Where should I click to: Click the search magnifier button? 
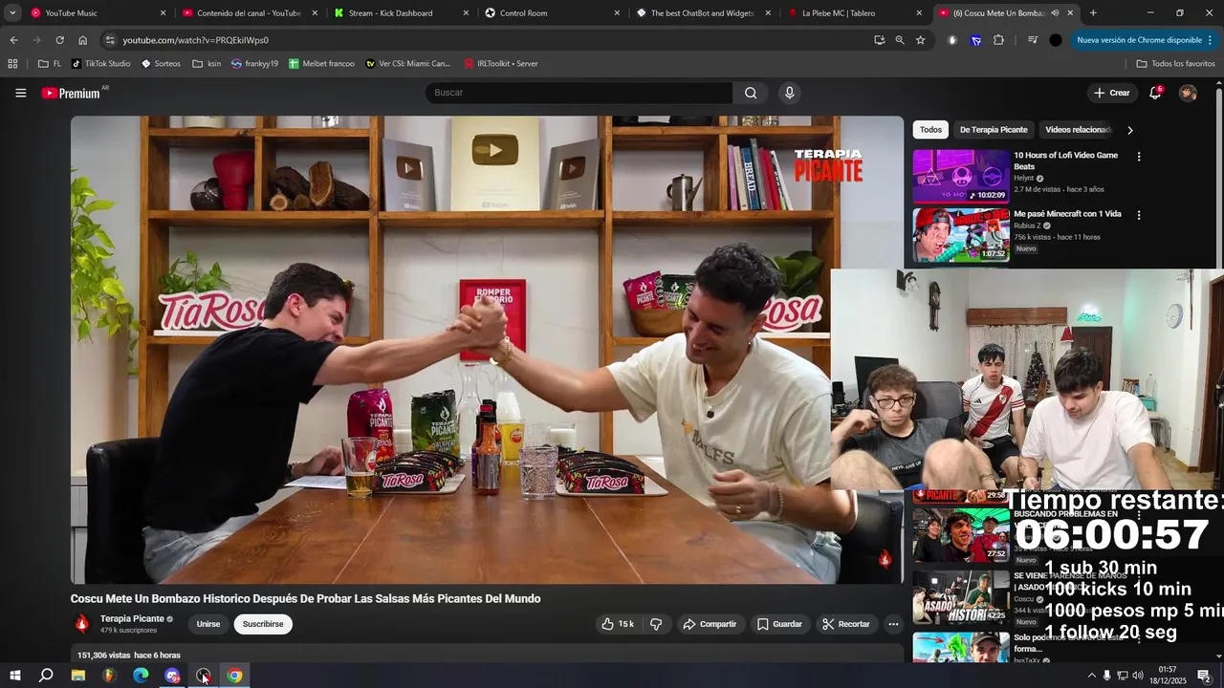pos(751,93)
